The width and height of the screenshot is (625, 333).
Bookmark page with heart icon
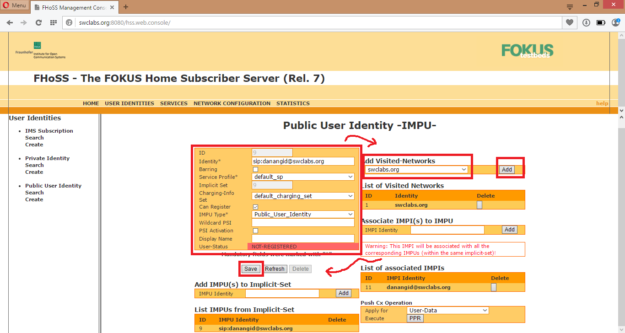[x=569, y=22]
